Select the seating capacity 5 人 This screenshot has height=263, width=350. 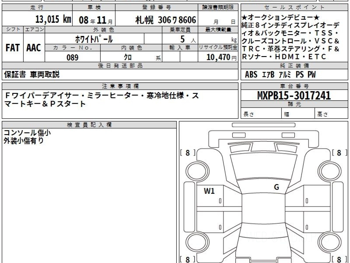188,39
